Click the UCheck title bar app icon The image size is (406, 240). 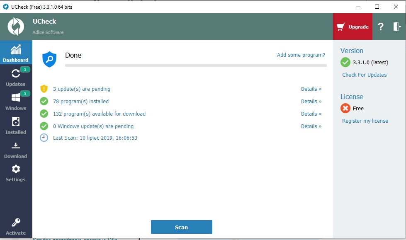click(x=6, y=7)
